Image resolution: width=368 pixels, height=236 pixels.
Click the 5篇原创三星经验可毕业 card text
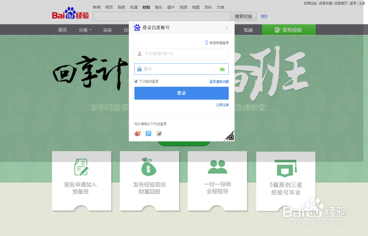point(286,189)
